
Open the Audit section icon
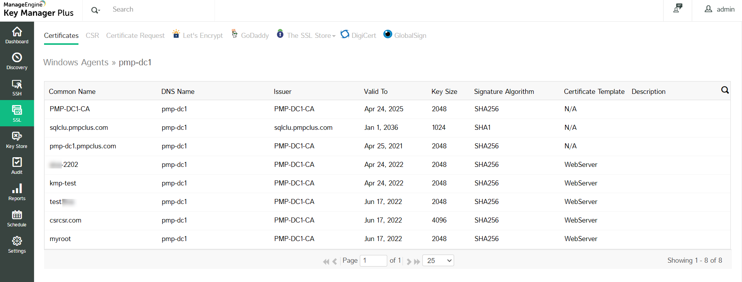17,166
